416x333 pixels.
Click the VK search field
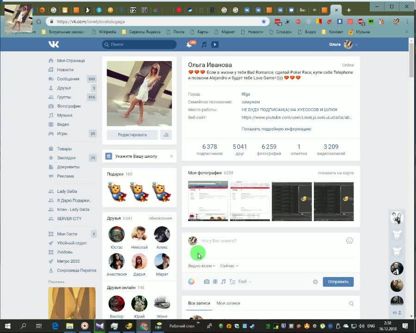[139, 44]
